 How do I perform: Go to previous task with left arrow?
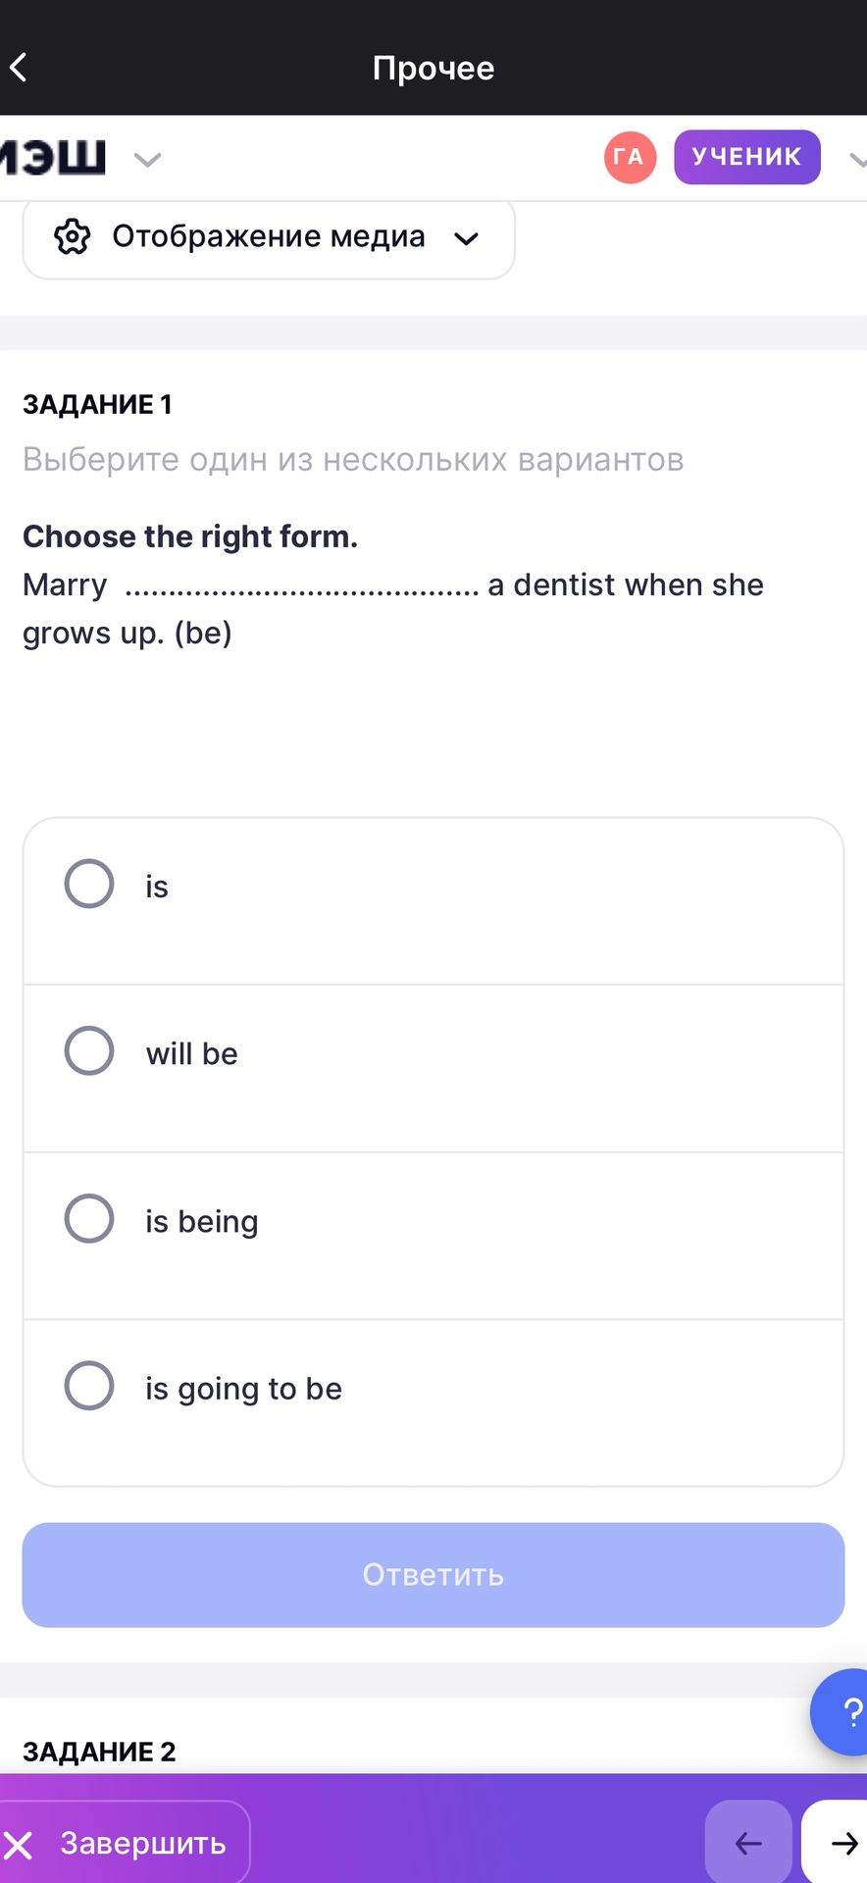tap(748, 1844)
